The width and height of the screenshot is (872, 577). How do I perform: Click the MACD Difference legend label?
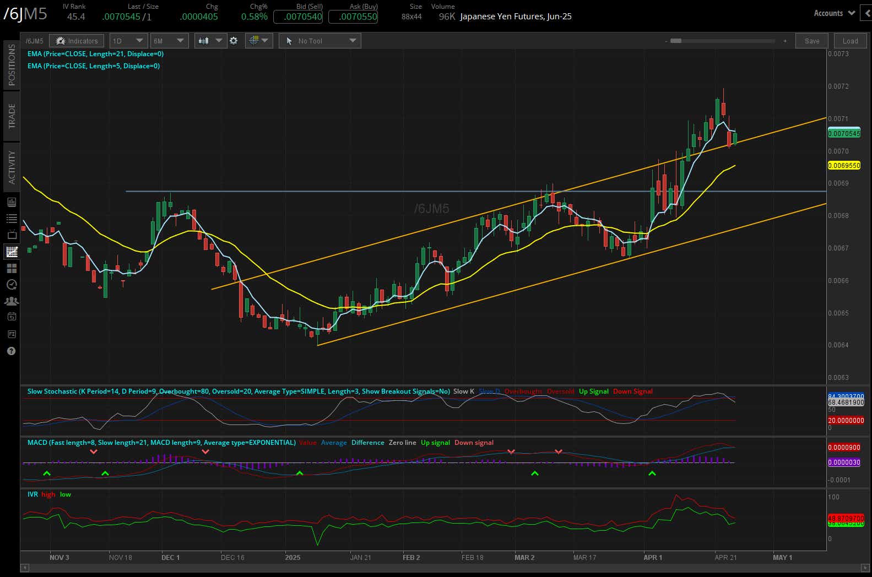click(x=368, y=443)
